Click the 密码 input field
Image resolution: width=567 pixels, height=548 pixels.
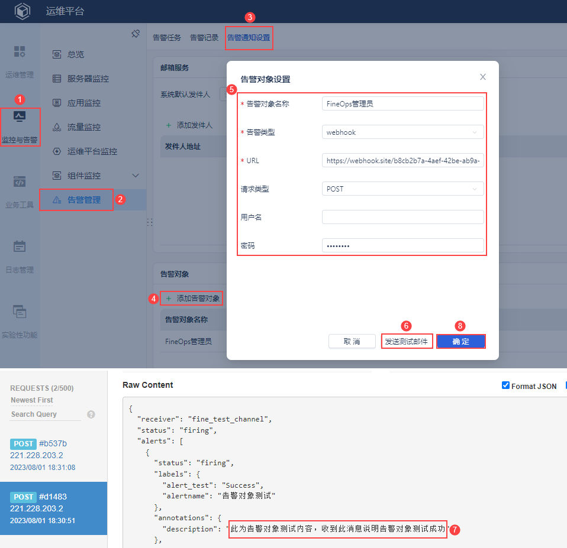pos(403,246)
